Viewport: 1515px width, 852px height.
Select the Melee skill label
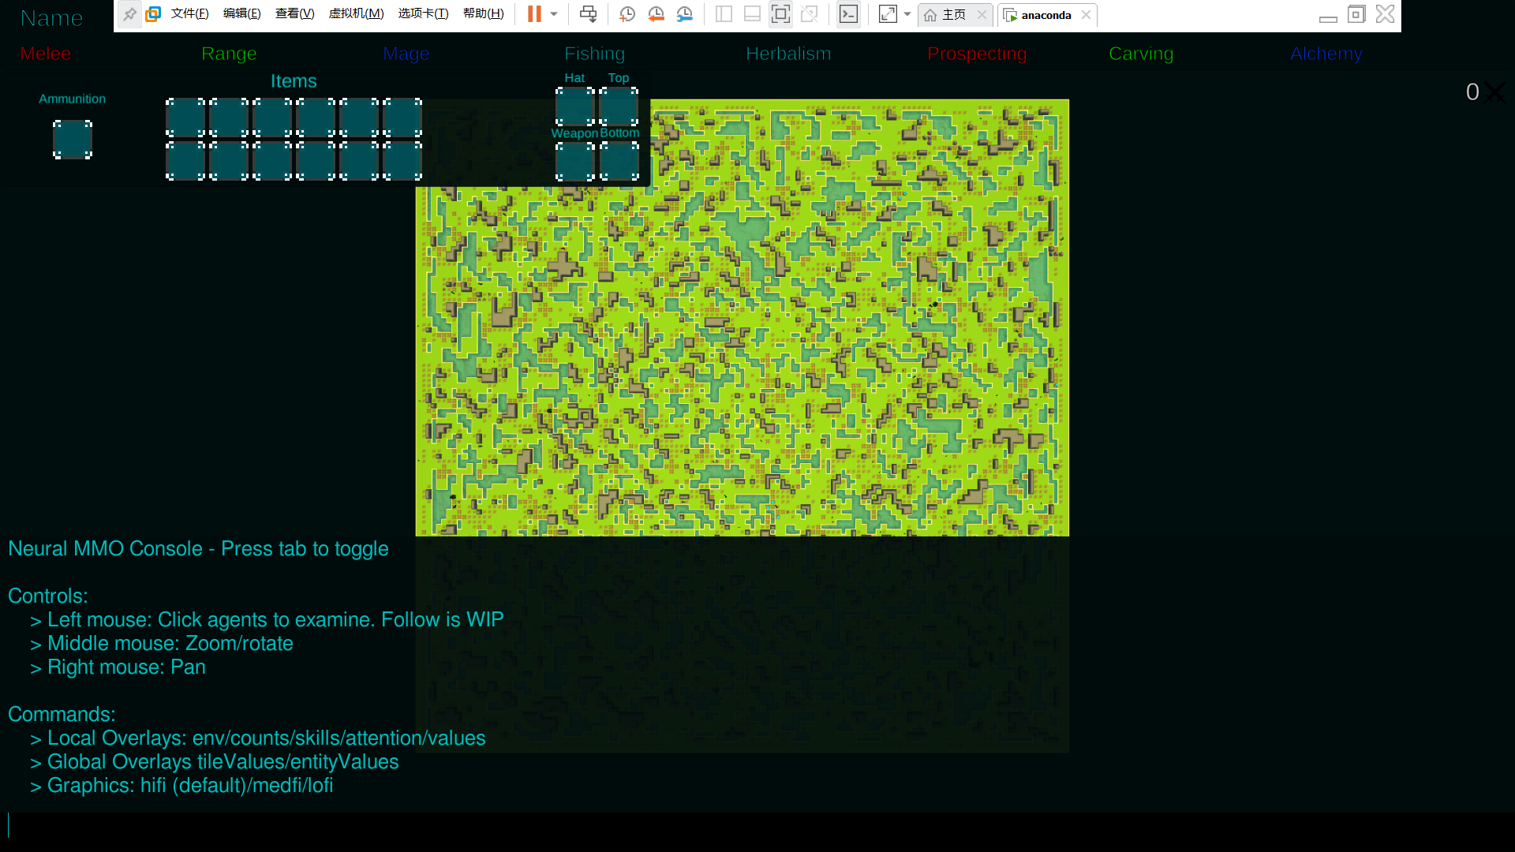pos(46,54)
